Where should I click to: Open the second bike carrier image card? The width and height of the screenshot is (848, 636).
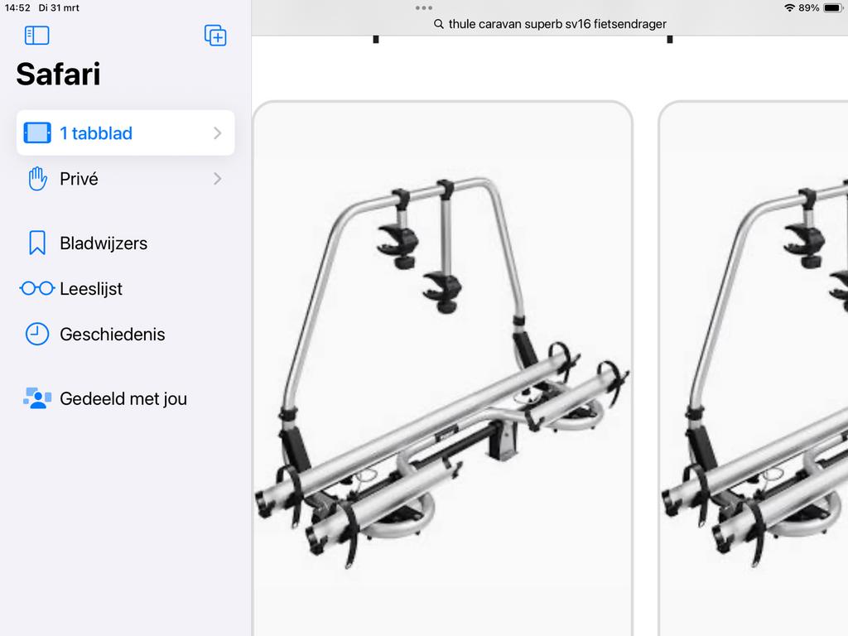[x=754, y=369]
